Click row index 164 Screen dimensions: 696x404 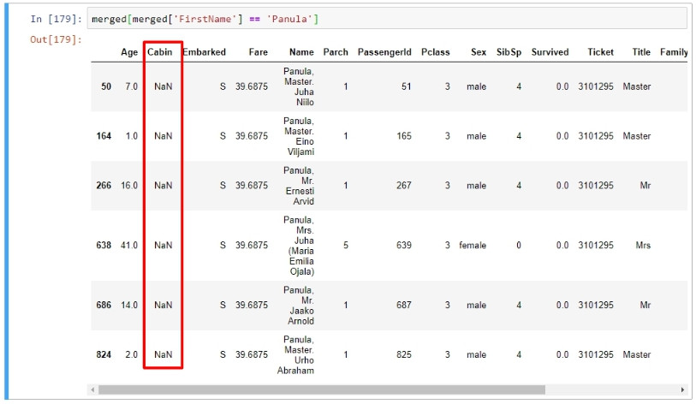104,136
